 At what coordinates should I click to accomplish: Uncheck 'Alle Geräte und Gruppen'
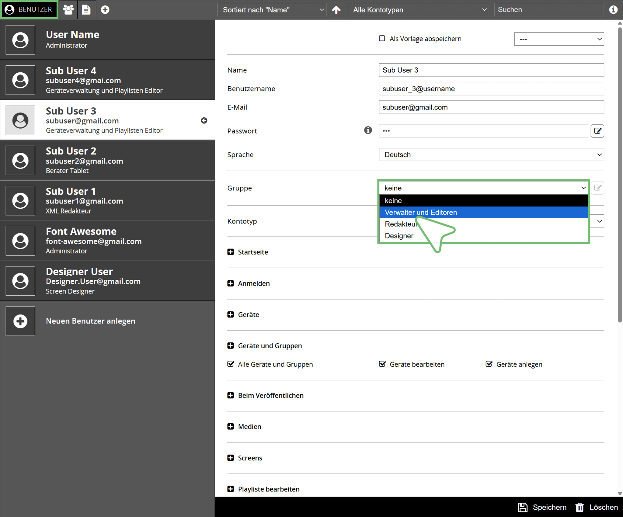231,364
